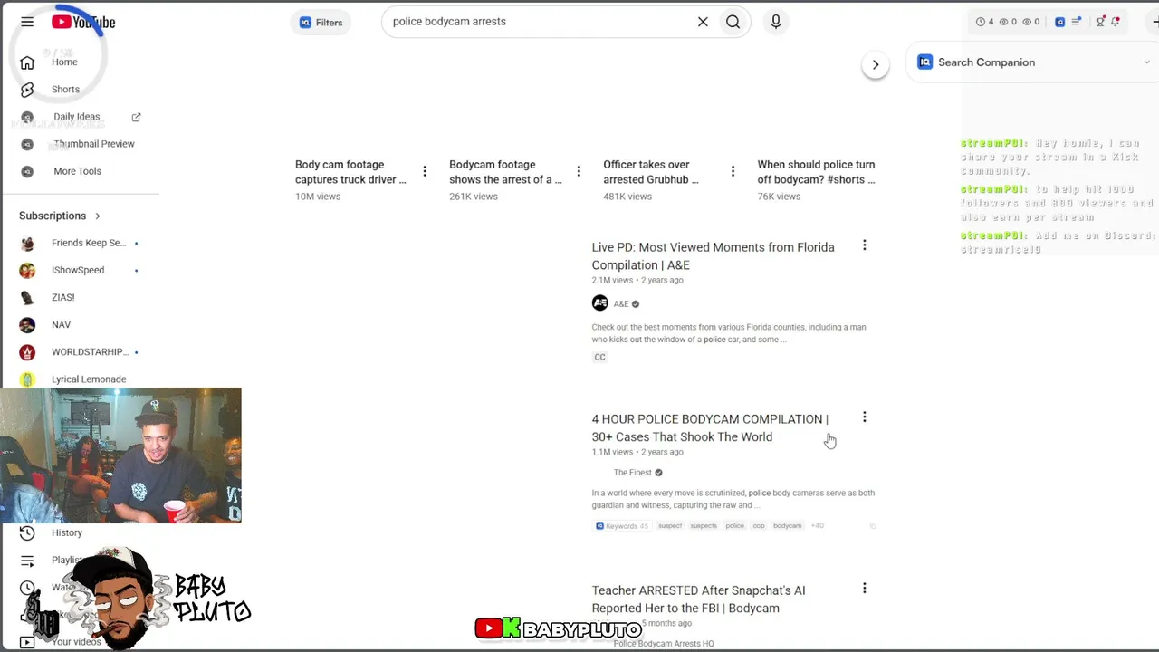Click the 'police' keyword tag
Screen dimensions: 1159x652
tap(734, 526)
